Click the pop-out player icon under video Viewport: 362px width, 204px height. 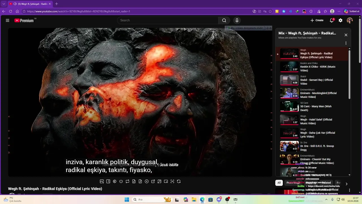point(160,181)
